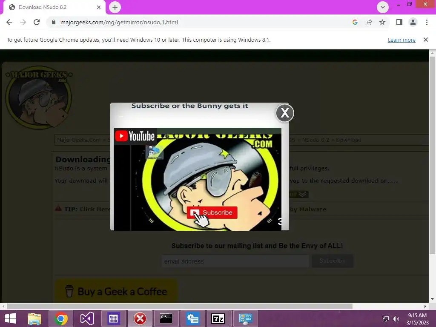
Task: Click the Chrome taskbar icon
Action: click(61, 318)
